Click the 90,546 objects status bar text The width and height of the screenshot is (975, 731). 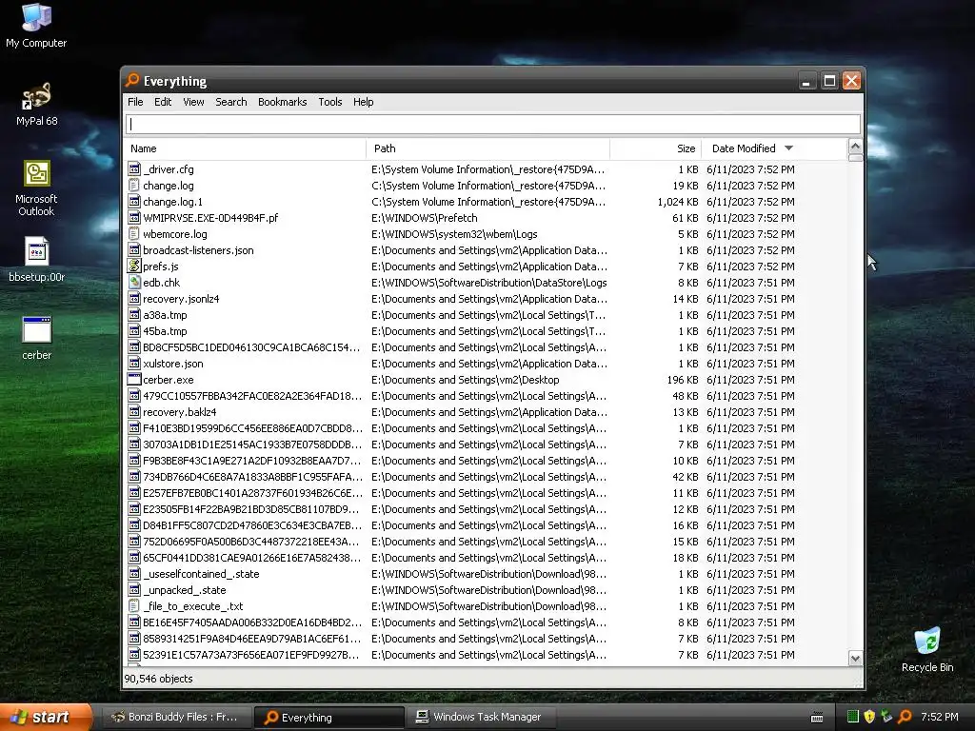tap(159, 679)
